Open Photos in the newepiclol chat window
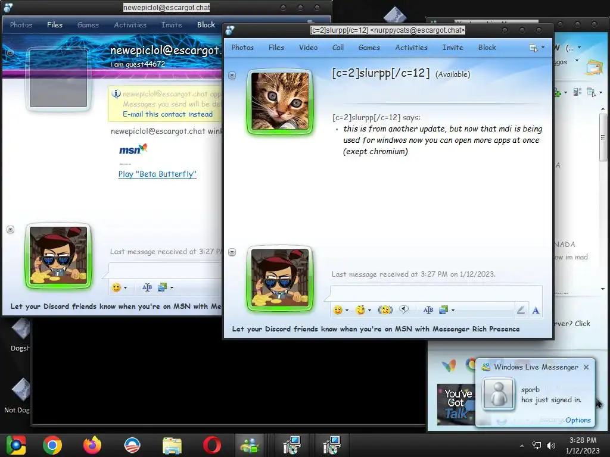The image size is (610, 457). coord(21,25)
